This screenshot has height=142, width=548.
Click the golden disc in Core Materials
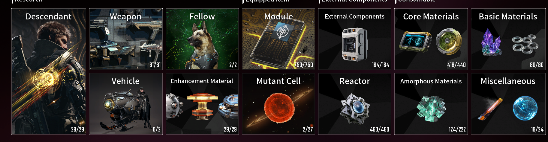pos(449,41)
